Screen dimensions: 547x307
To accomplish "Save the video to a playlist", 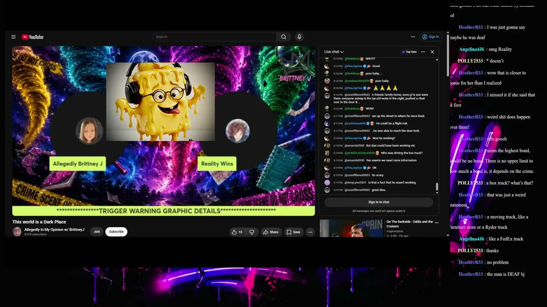I will [293, 232].
